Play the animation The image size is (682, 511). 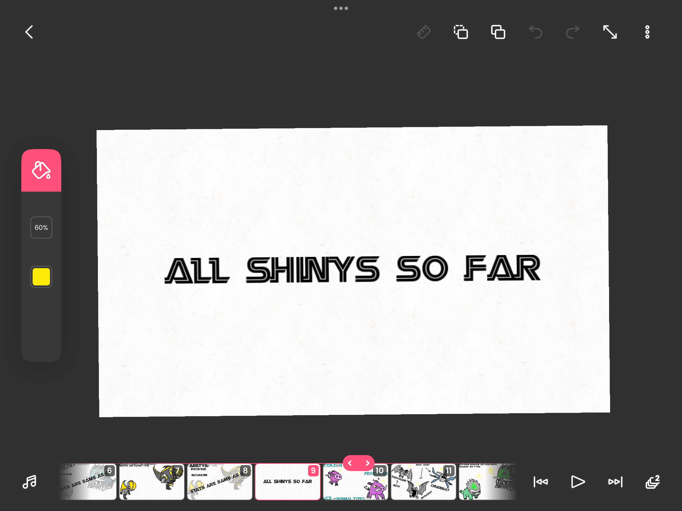point(578,482)
